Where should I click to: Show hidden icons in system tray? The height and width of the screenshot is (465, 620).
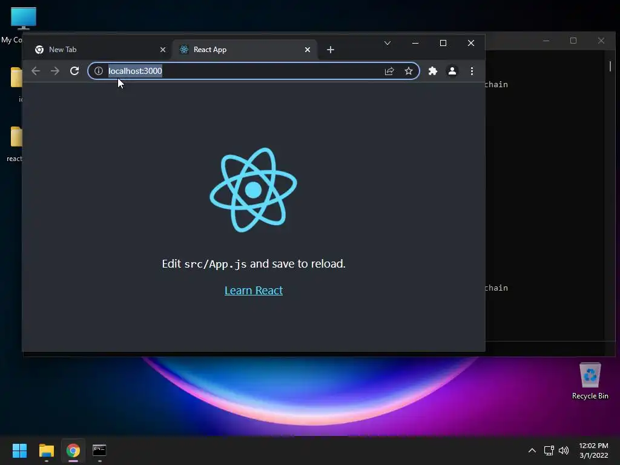click(532, 450)
